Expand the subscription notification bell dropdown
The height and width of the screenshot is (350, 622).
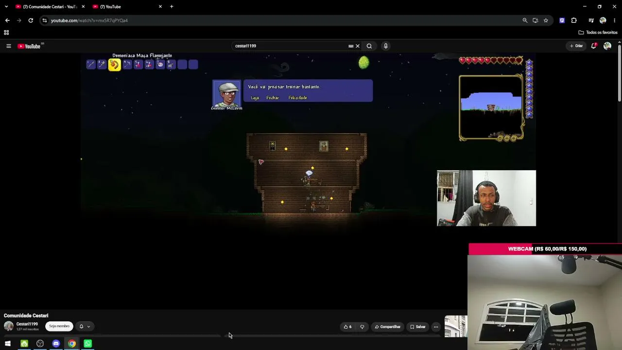point(85,326)
